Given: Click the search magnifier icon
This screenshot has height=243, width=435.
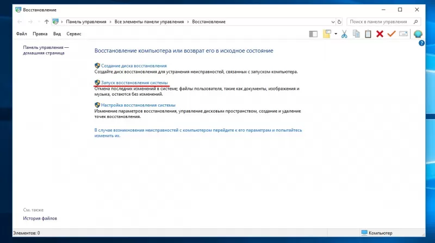Looking at the screenshot, I should tap(415, 22).
